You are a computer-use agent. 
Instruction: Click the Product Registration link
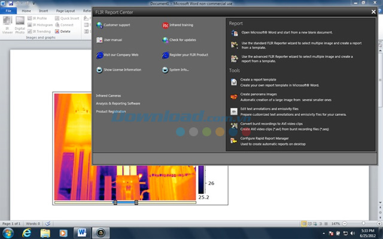[x=110, y=111]
